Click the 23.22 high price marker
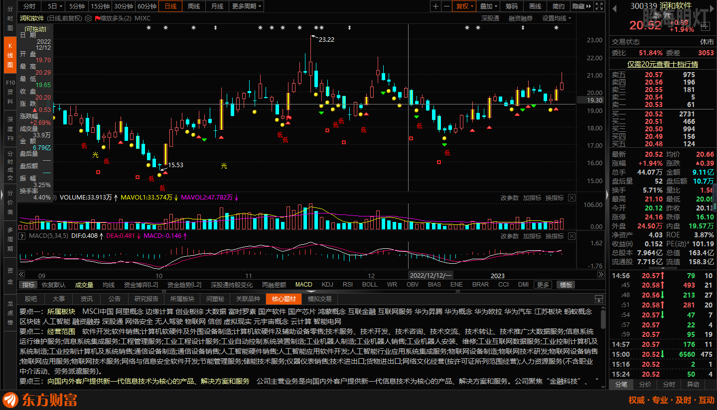Image resolution: width=717 pixels, height=410 pixels. [x=326, y=40]
